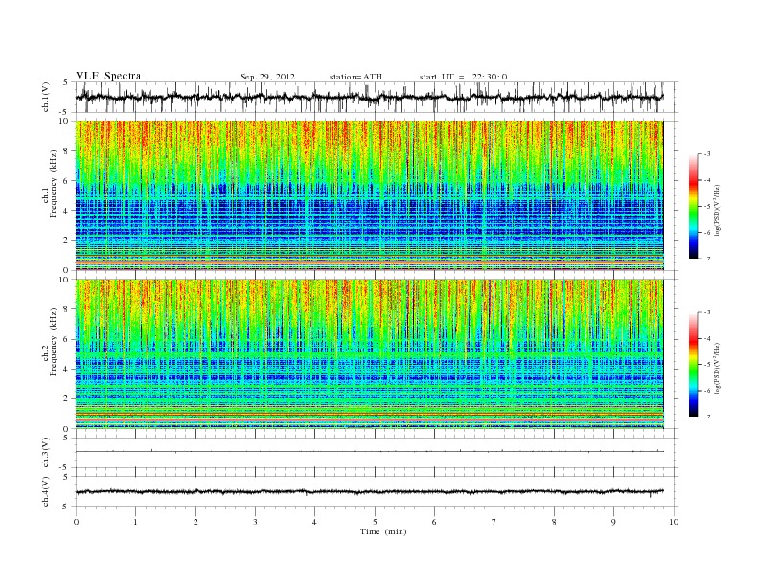Click the ch.4 waveform trace
The width and height of the screenshot is (759, 586).
pos(369,492)
